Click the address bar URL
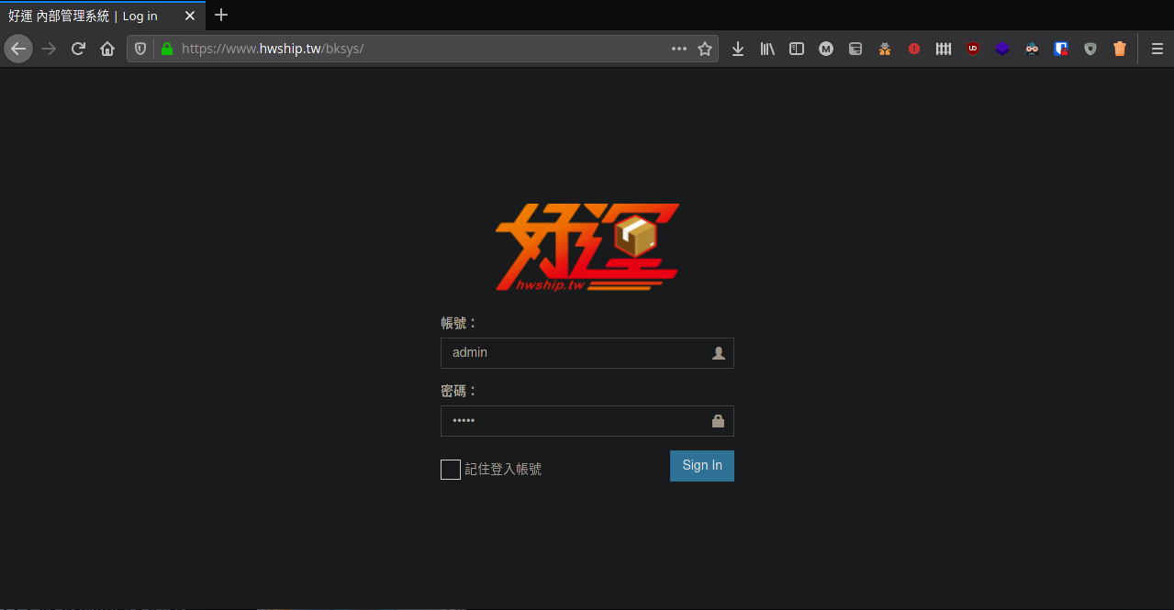This screenshot has height=610, width=1174. point(273,49)
